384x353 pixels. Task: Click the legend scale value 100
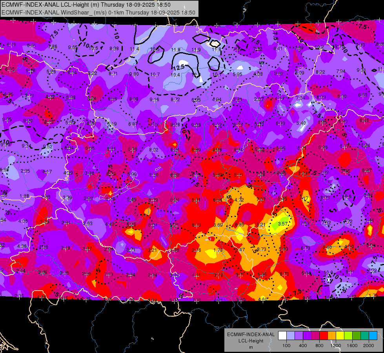tap(286, 346)
